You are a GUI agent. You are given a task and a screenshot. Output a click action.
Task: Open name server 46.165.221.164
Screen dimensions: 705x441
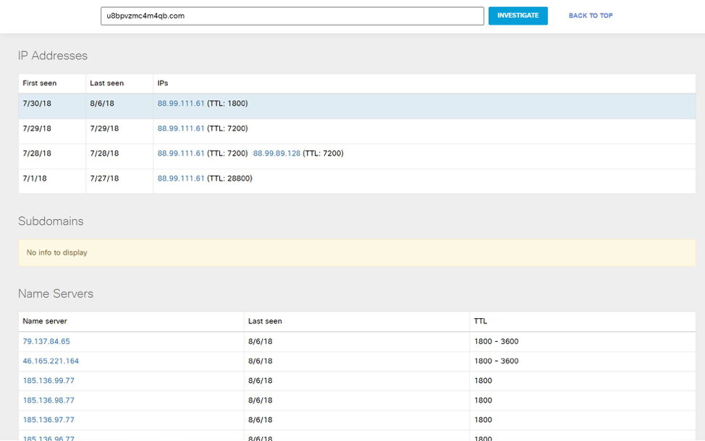51,361
